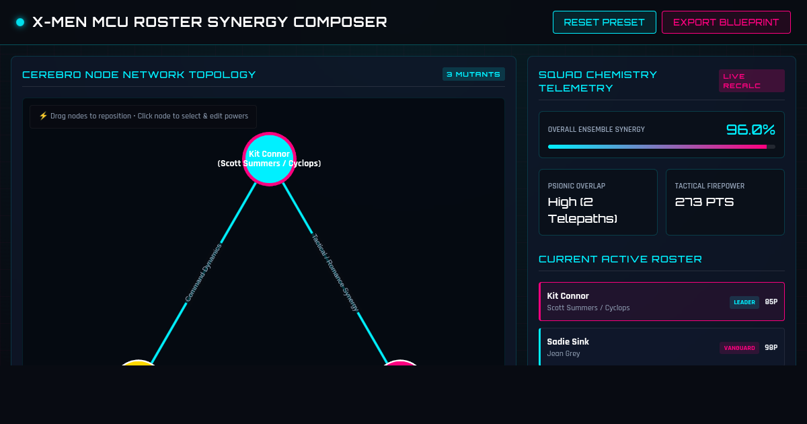This screenshot has width=807, height=424.
Task: Click the overall ensemble synergy progress bar
Action: point(662,146)
